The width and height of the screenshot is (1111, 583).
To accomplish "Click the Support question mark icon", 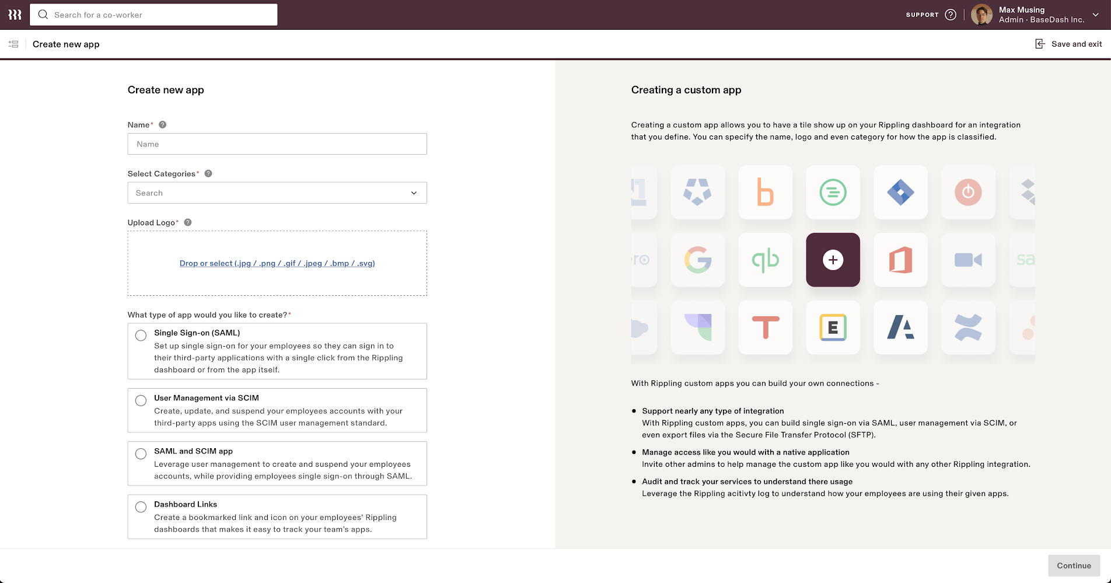I will coord(951,15).
